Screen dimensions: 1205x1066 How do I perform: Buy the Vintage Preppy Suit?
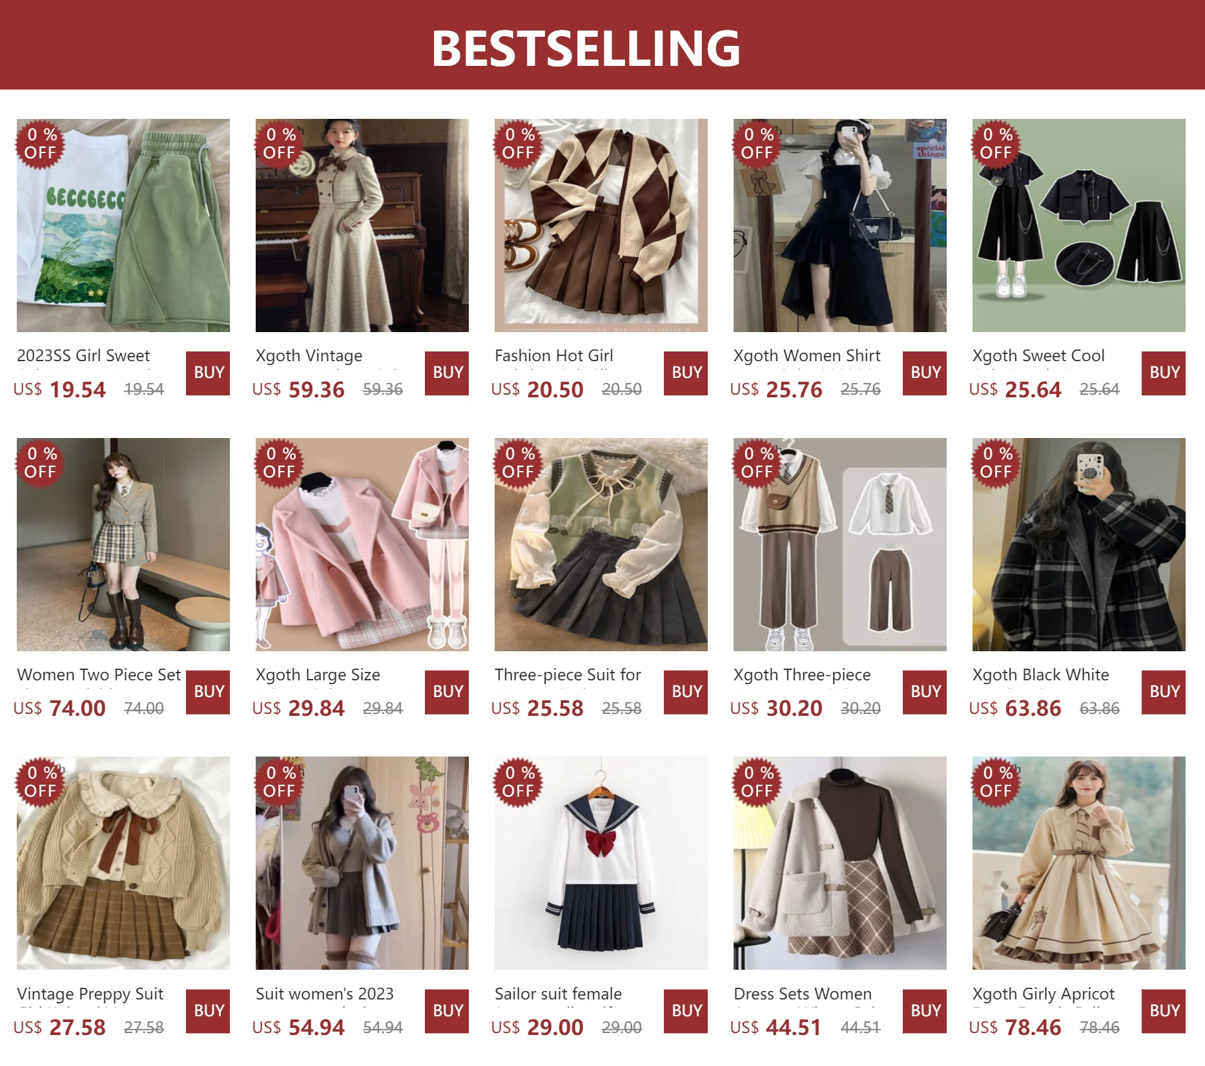tap(208, 1011)
